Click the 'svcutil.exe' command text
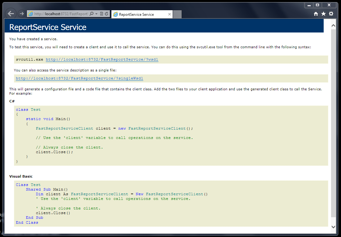 click(29, 59)
